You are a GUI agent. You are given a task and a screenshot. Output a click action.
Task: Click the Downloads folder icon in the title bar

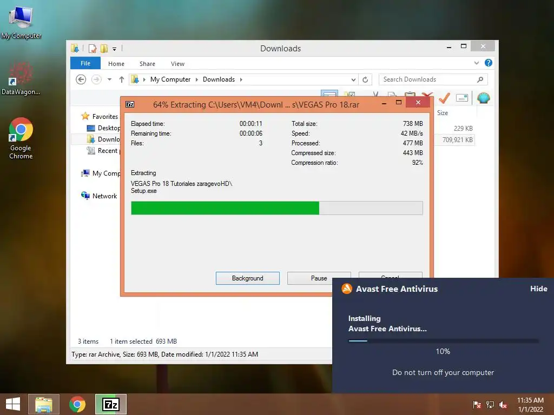pos(75,48)
